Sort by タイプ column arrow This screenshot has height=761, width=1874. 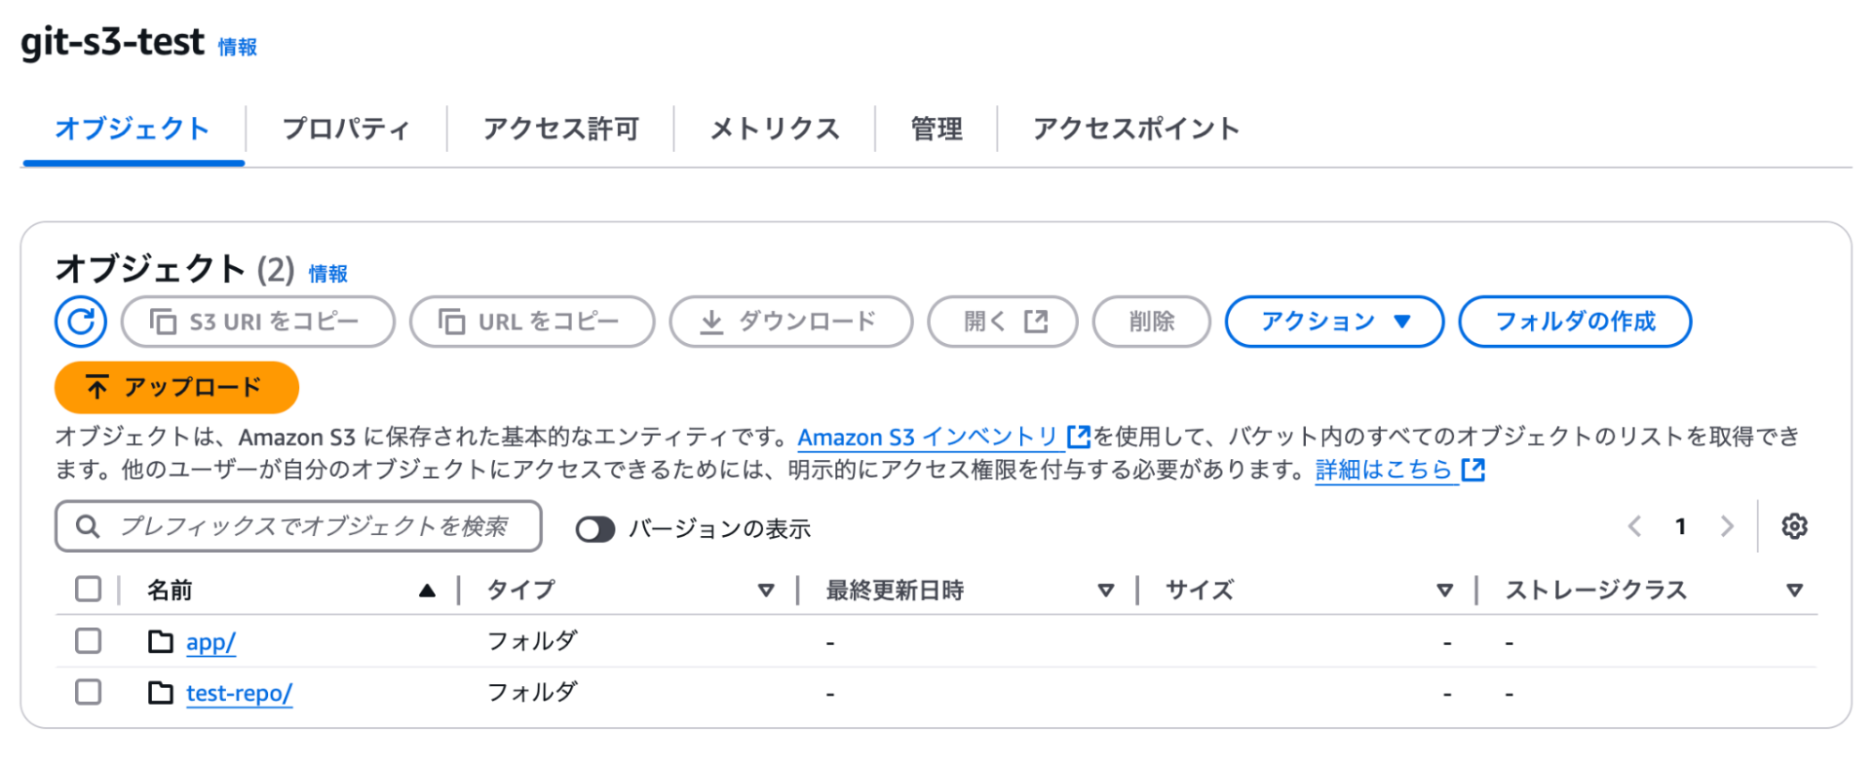pos(766,590)
